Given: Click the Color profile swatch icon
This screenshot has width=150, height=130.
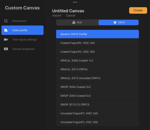Looking at the screenshot, I should point(6,30).
